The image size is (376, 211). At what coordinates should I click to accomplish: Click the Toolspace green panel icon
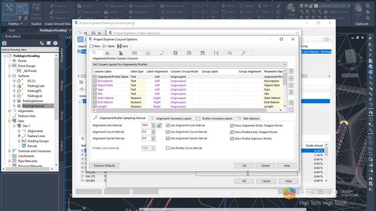tap(4, 43)
